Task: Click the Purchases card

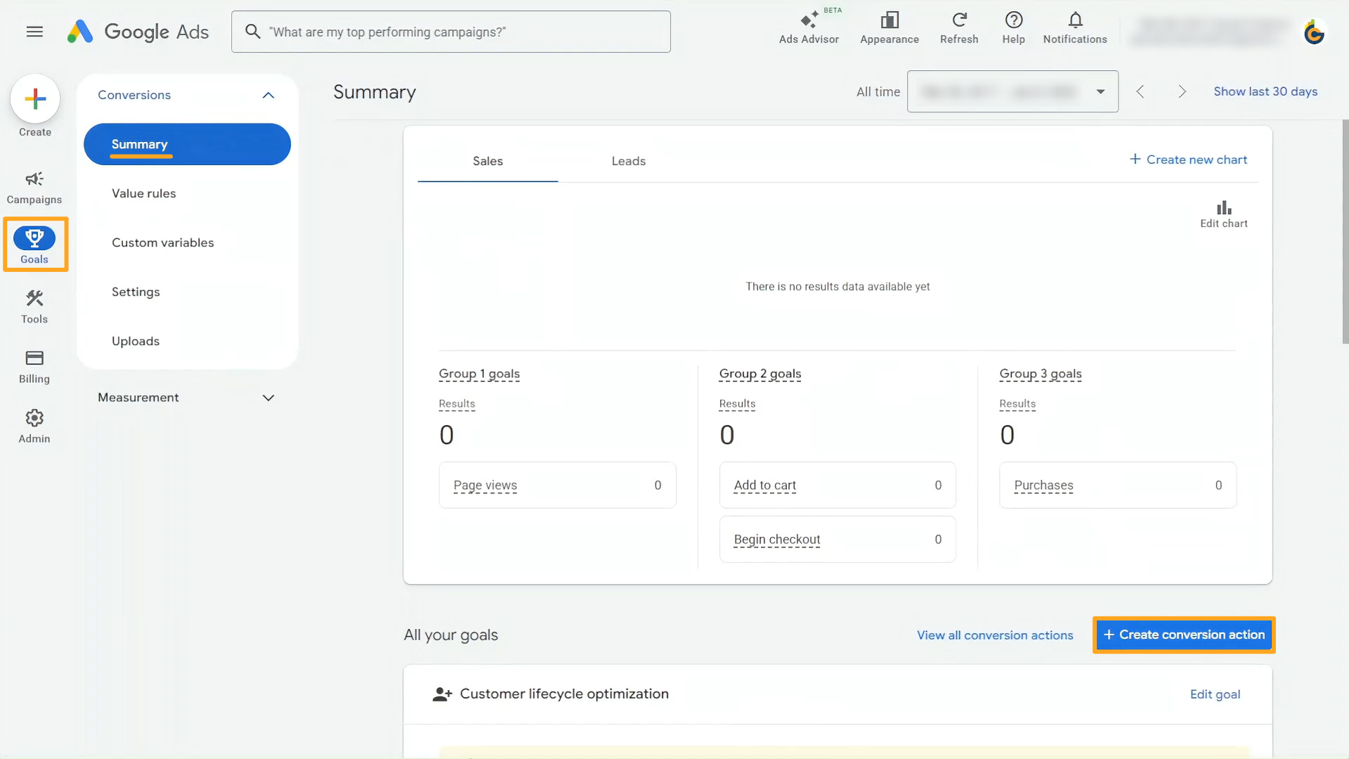Action: 1118,485
